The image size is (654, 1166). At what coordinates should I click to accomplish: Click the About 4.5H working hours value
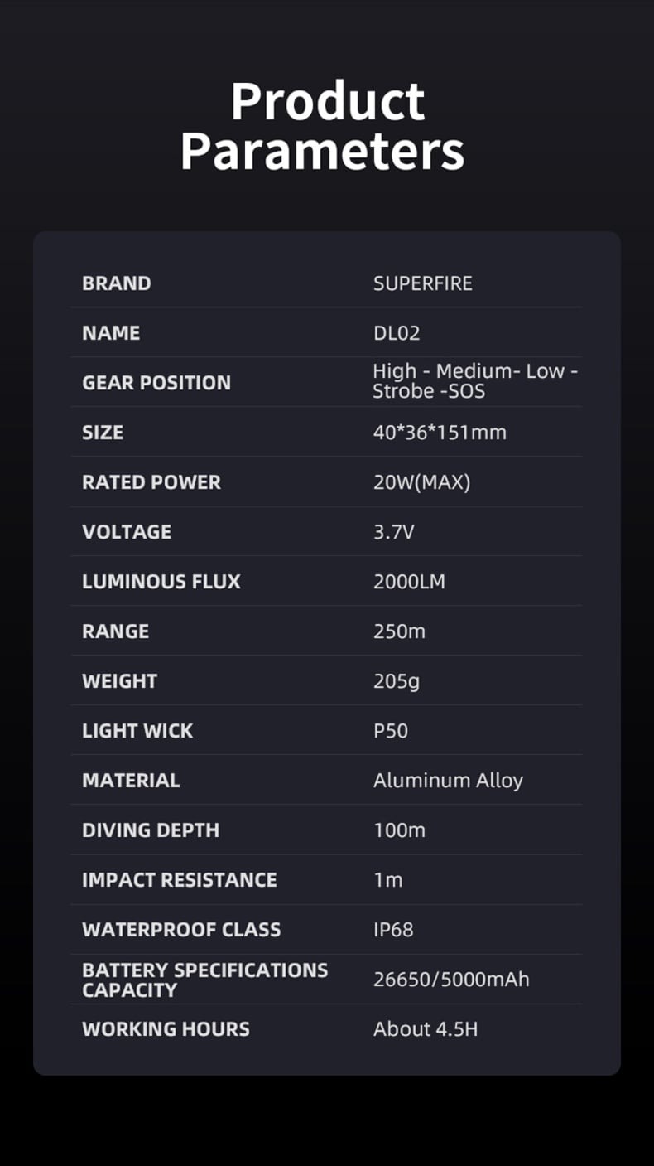(x=426, y=1029)
